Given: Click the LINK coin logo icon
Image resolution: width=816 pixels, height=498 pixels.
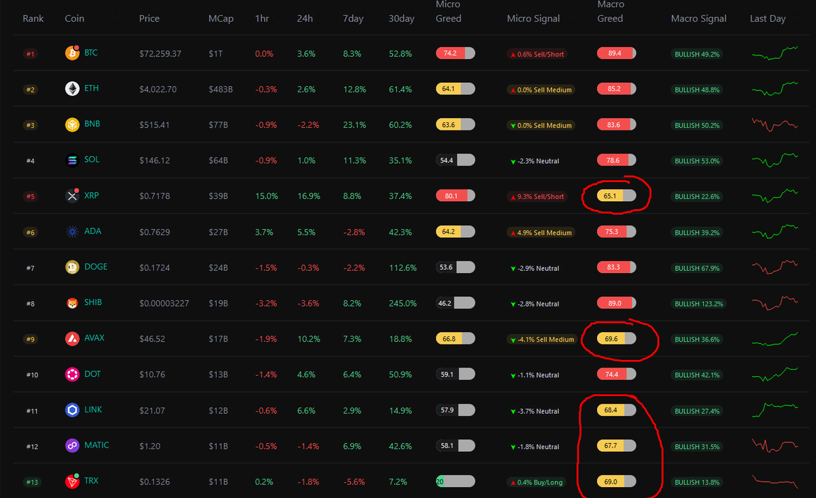Looking at the screenshot, I should click(x=72, y=410).
